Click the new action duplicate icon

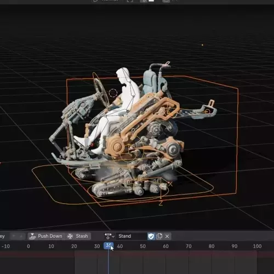(x=159, y=236)
